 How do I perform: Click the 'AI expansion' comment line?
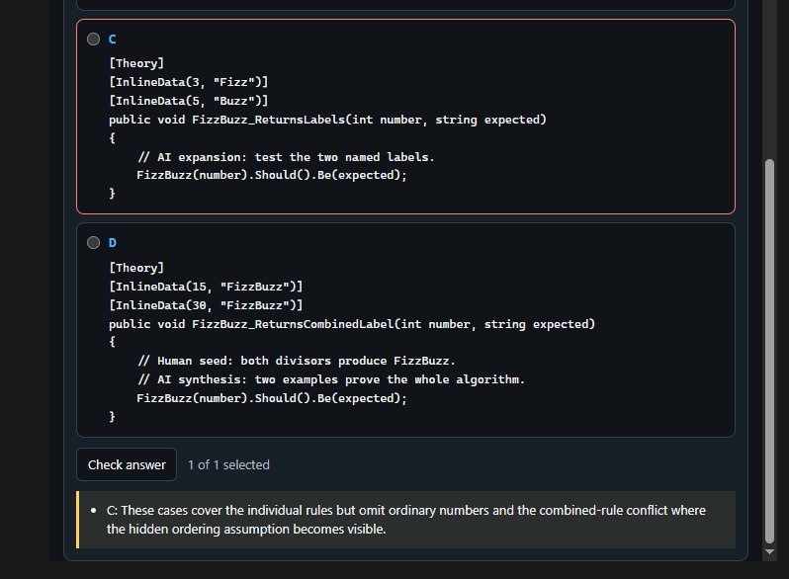click(286, 157)
